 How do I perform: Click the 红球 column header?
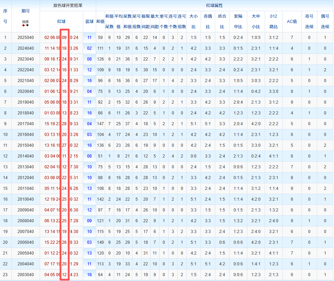(x=61, y=21)
